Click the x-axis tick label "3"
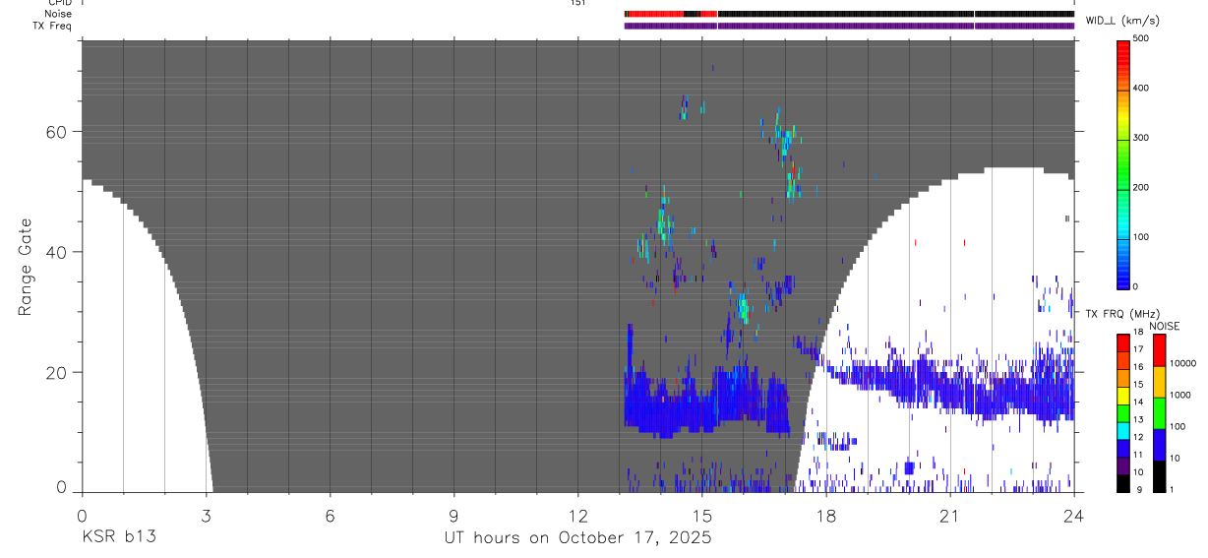 point(206,516)
